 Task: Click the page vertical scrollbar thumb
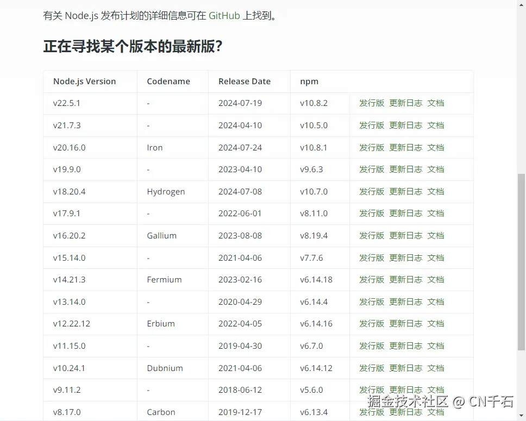point(521,262)
